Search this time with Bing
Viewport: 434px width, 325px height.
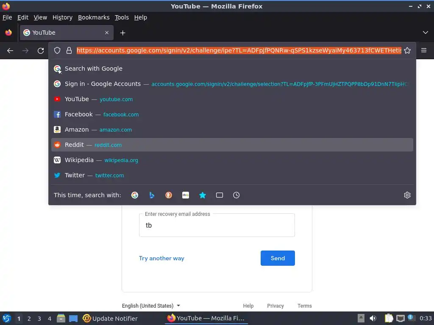[152, 195]
